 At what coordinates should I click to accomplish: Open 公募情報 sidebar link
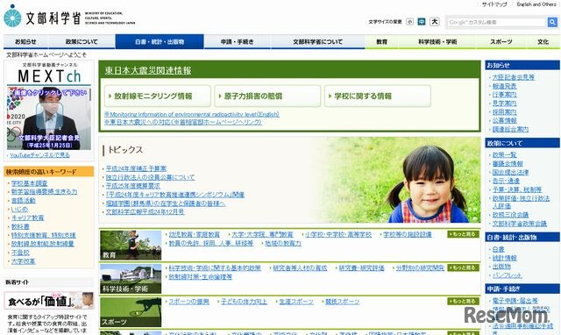[x=505, y=120]
